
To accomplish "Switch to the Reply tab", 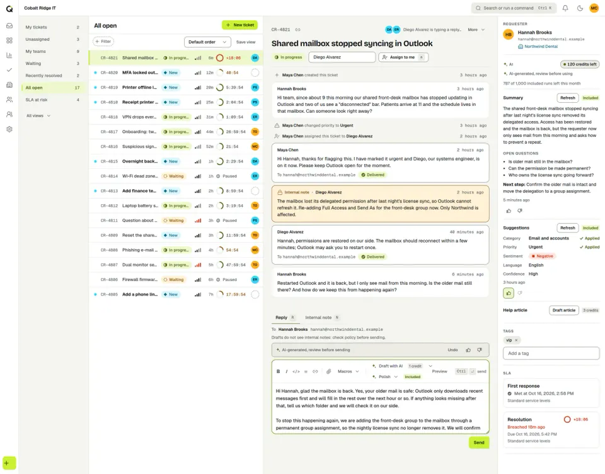I will point(285,317).
